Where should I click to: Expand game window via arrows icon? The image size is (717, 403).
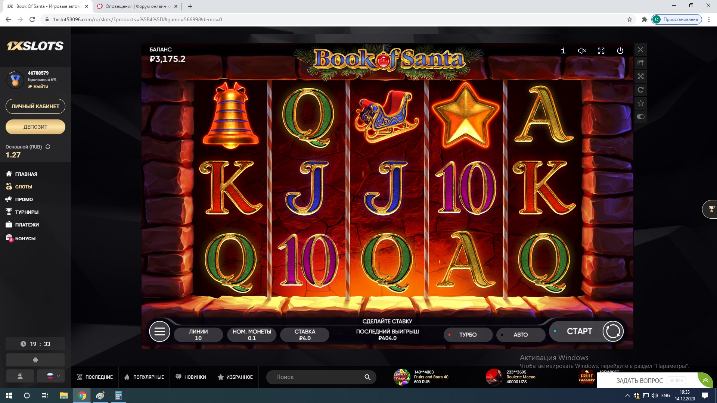(x=640, y=76)
